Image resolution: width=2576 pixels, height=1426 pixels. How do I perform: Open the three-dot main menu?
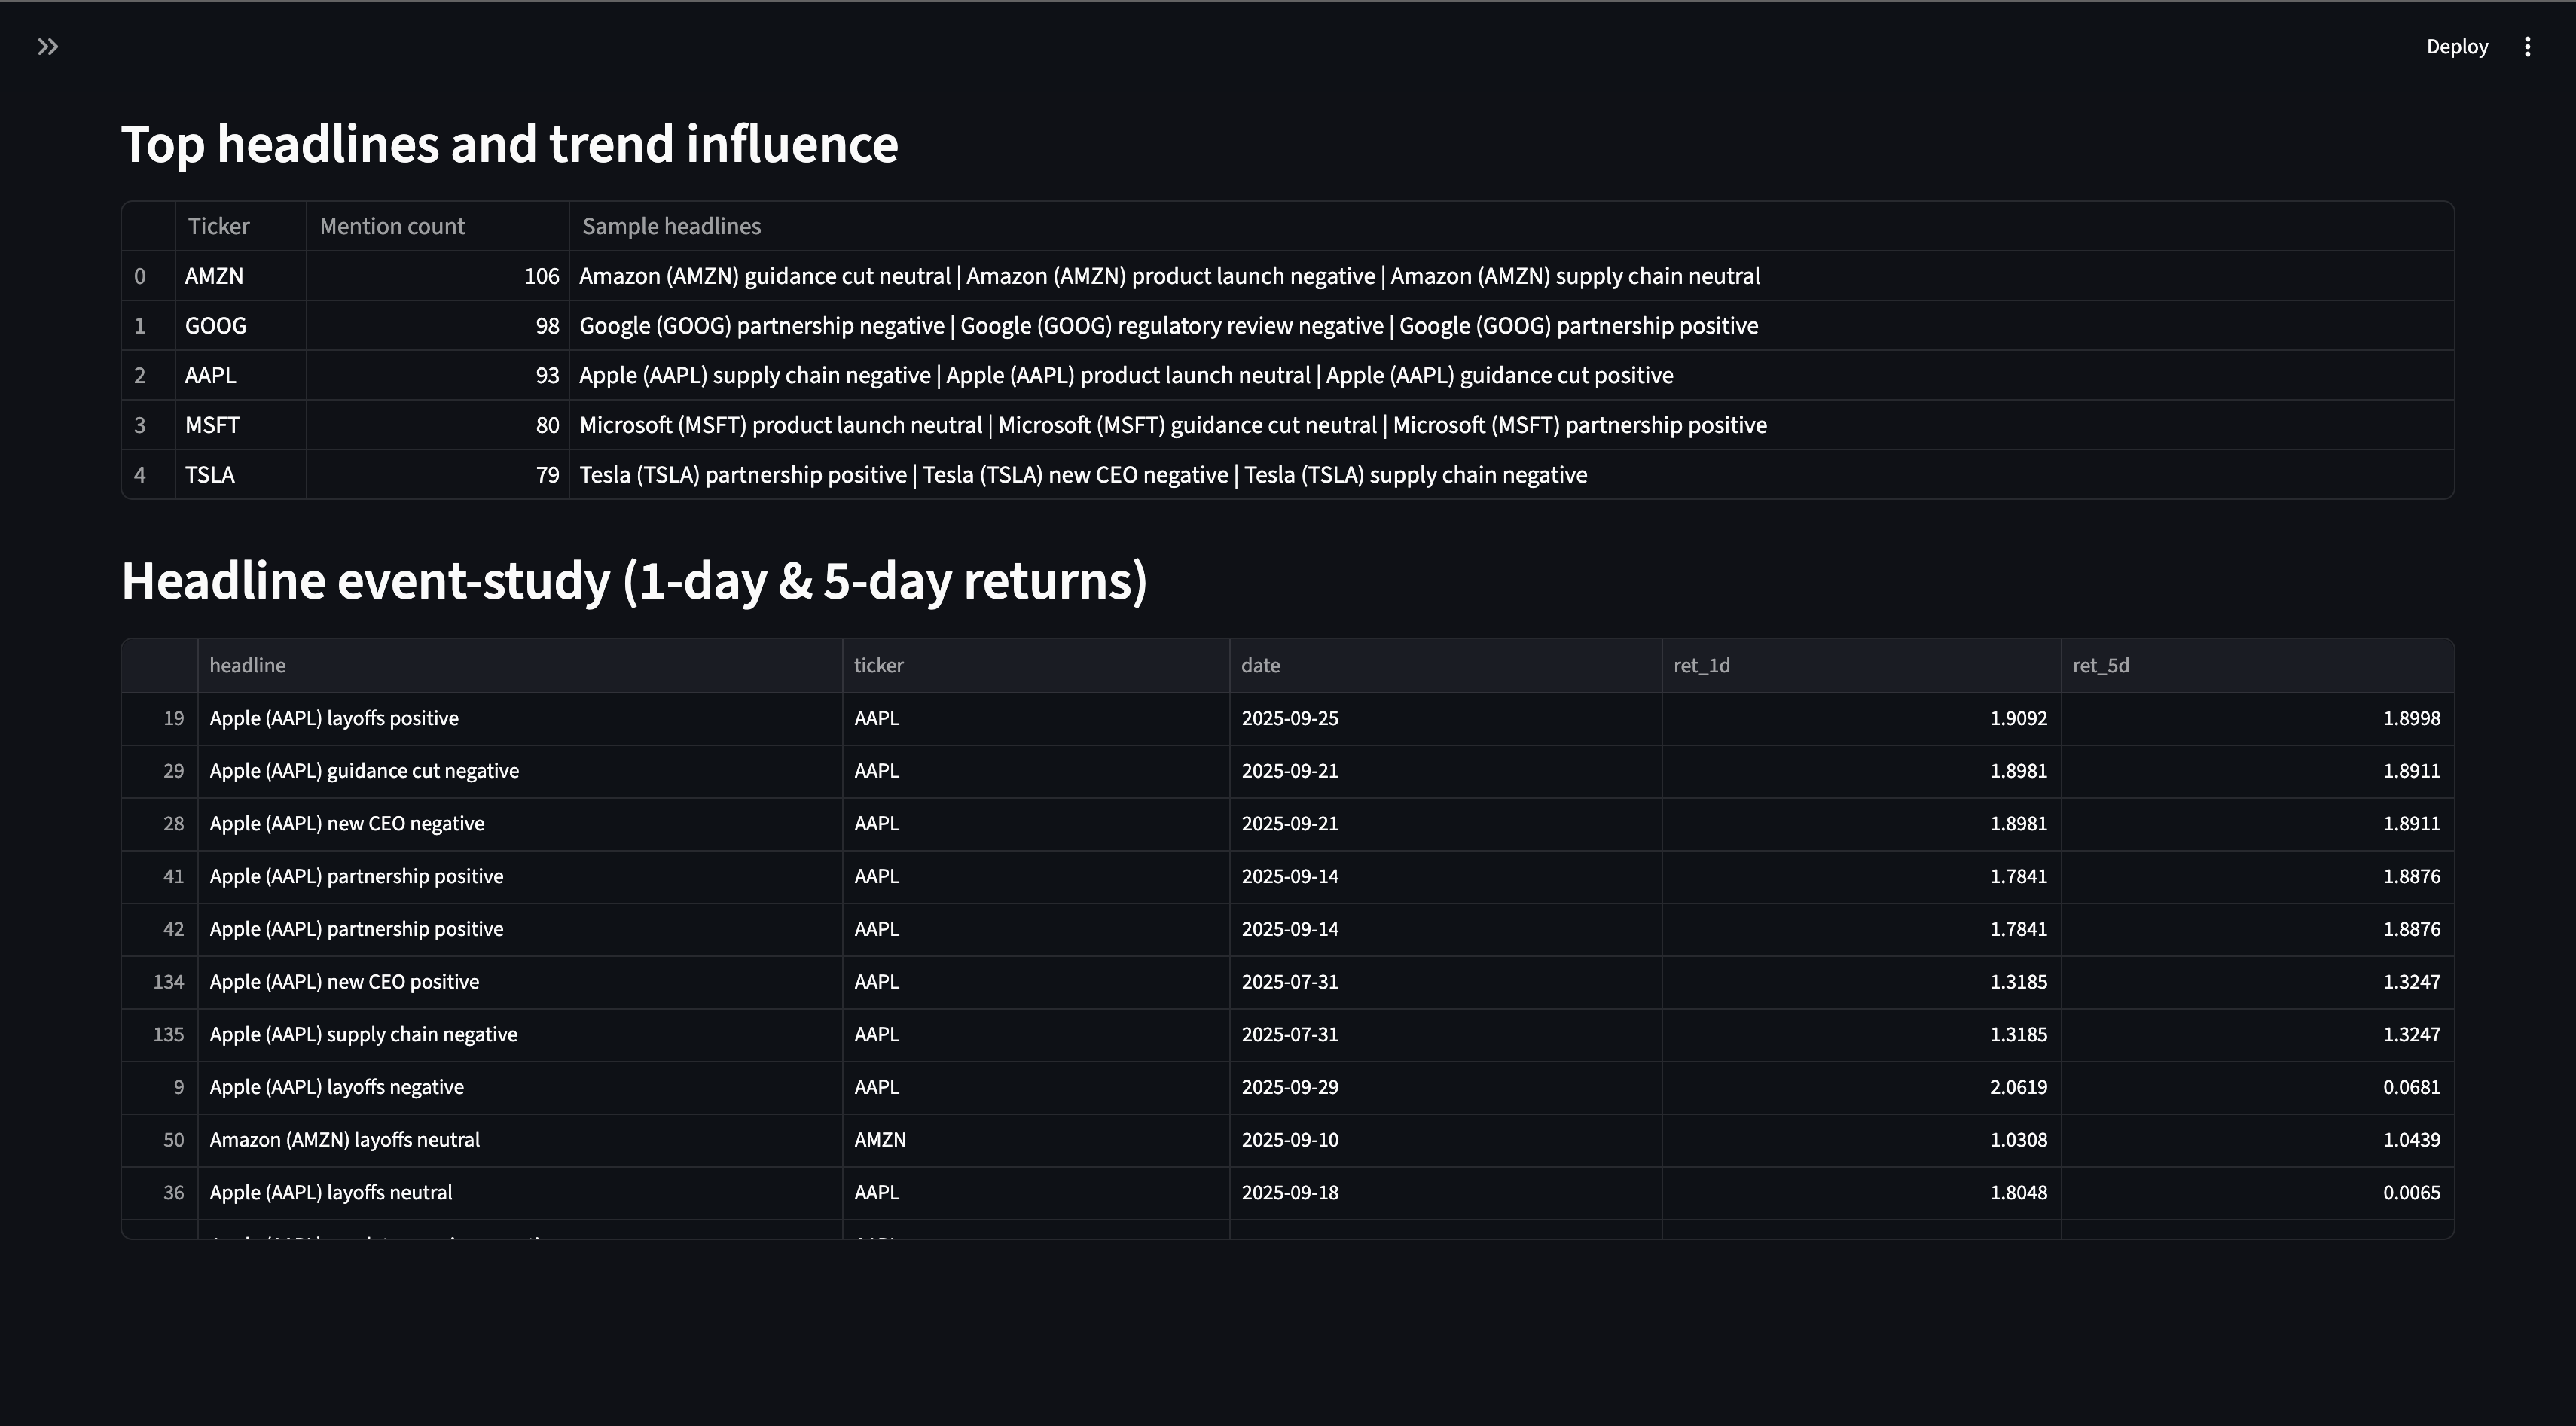[2527, 47]
